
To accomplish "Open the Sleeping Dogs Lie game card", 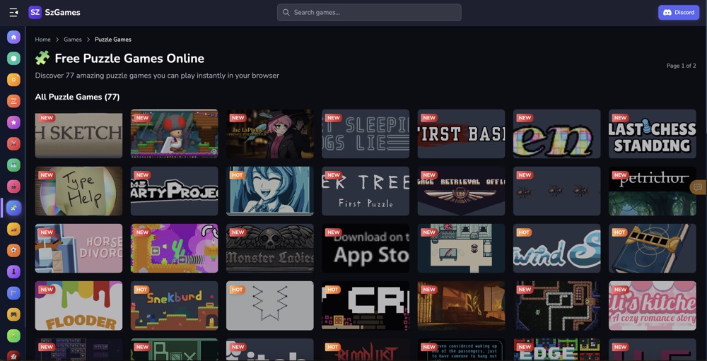I will 366,134.
